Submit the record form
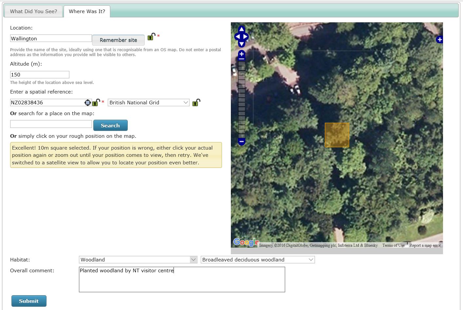Image resolution: width=463 pixels, height=310 pixels. pyautogui.click(x=29, y=301)
